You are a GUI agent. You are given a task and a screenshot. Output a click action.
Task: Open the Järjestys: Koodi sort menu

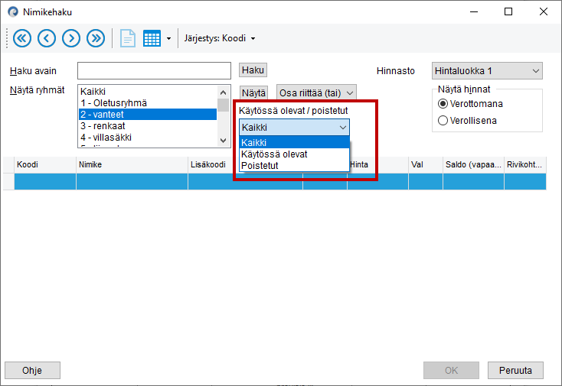[x=219, y=38]
